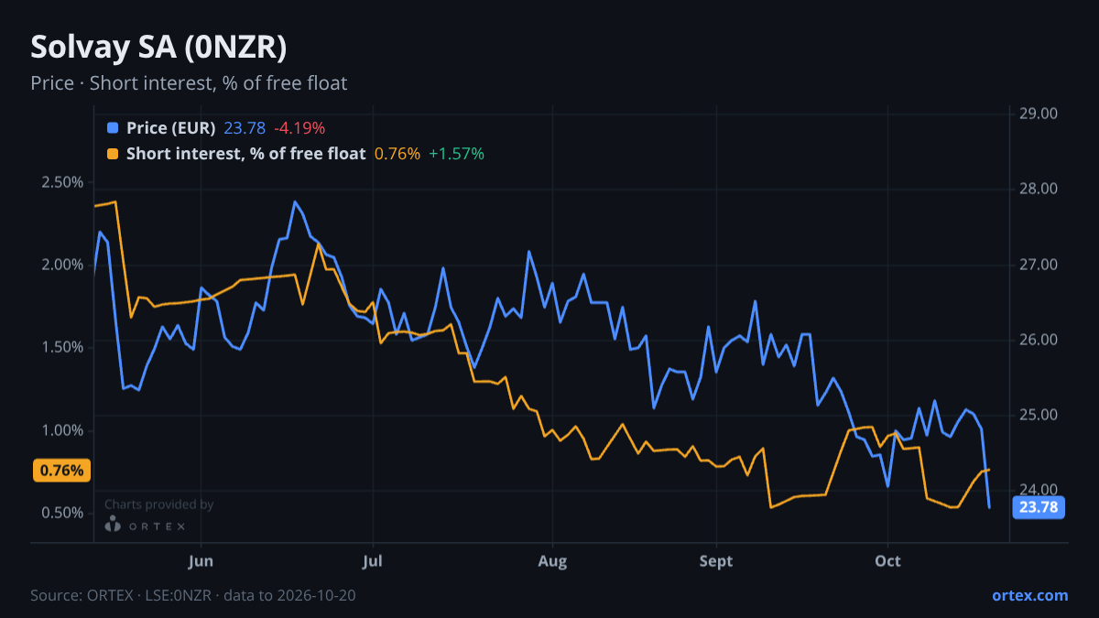
Task: Click the orange Short interest legend swatch
Action: (113, 154)
